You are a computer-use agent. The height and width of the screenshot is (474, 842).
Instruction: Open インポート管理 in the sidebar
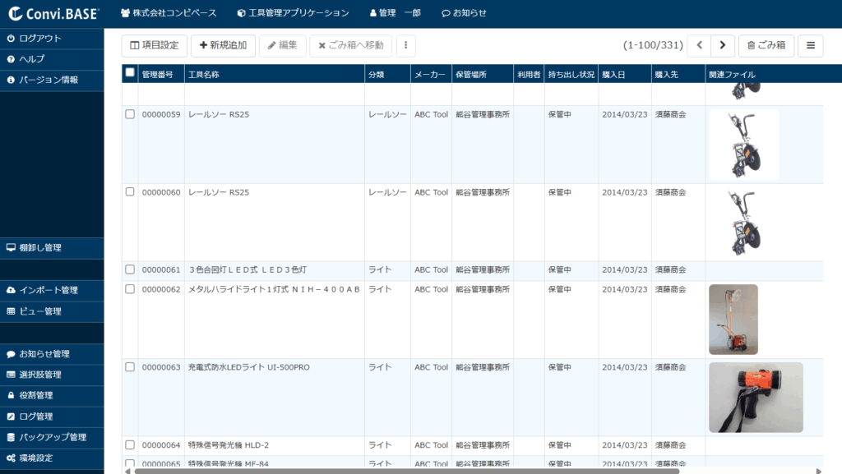(48, 290)
